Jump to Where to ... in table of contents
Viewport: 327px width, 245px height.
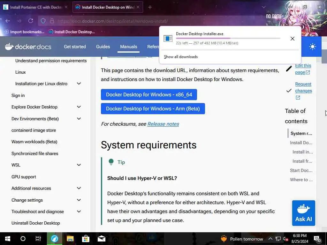[301, 180]
